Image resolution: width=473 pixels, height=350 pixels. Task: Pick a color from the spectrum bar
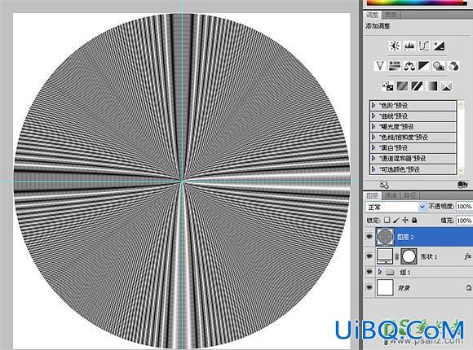point(416,2)
